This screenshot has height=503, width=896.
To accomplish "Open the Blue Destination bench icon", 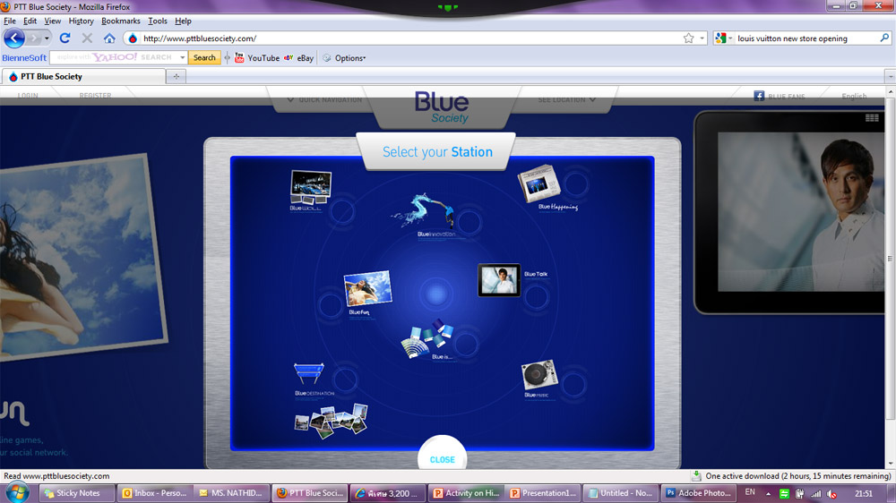I will point(308,374).
